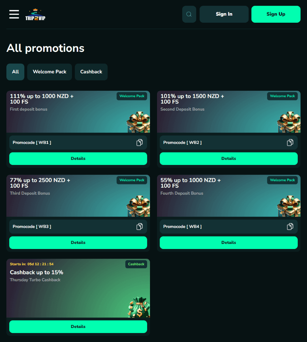This screenshot has width=307, height=342.
Task: Click the Welcome Pack badge on second deposit card
Action: tap(282, 96)
